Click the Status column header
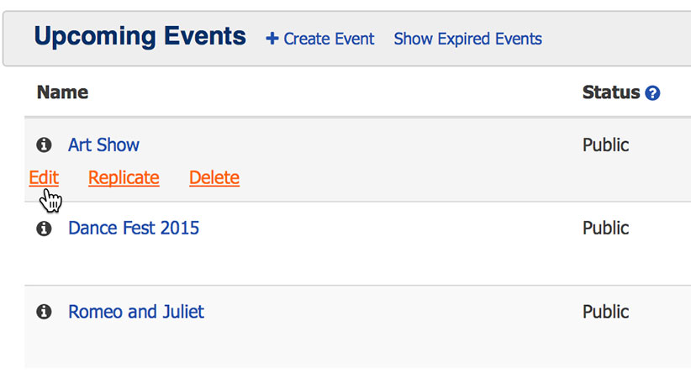 (x=611, y=92)
